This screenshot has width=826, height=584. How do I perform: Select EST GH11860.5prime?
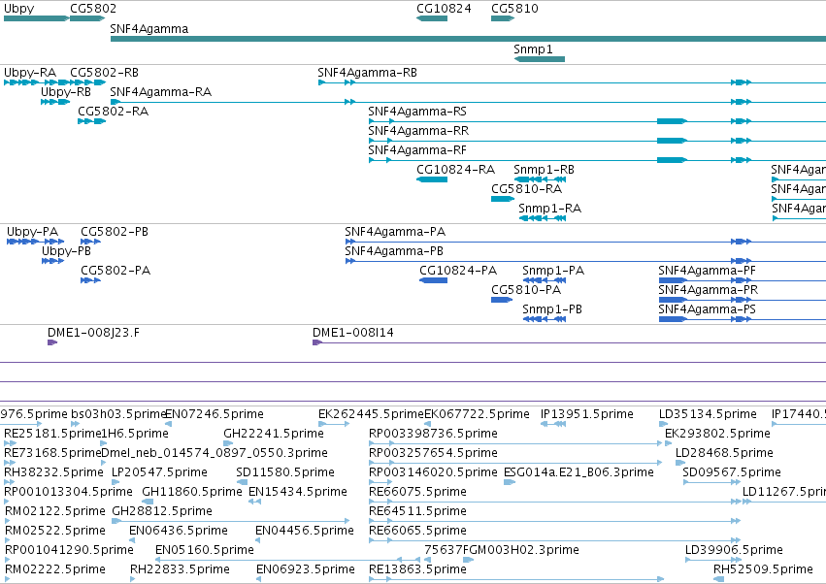pos(192,493)
